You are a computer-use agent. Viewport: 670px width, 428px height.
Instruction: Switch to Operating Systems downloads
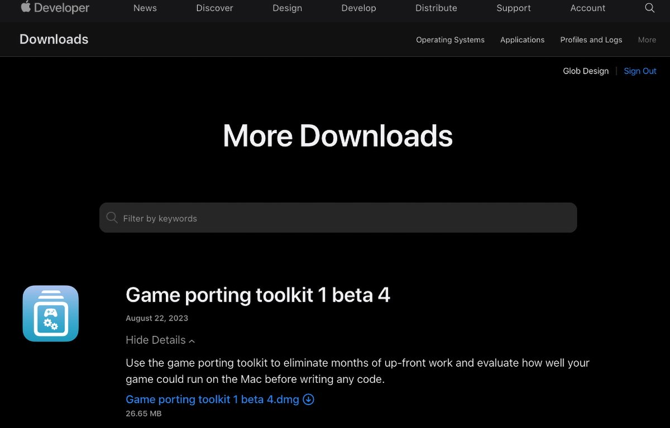tap(450, 40)
